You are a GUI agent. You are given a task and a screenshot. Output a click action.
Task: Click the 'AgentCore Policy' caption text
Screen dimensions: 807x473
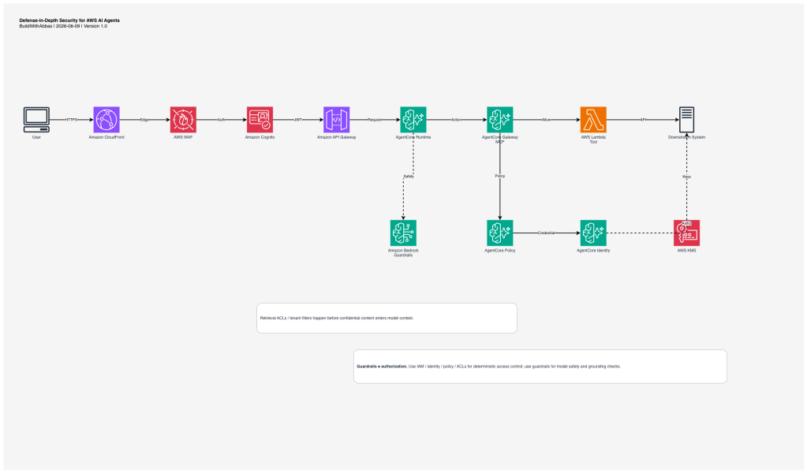500,251
